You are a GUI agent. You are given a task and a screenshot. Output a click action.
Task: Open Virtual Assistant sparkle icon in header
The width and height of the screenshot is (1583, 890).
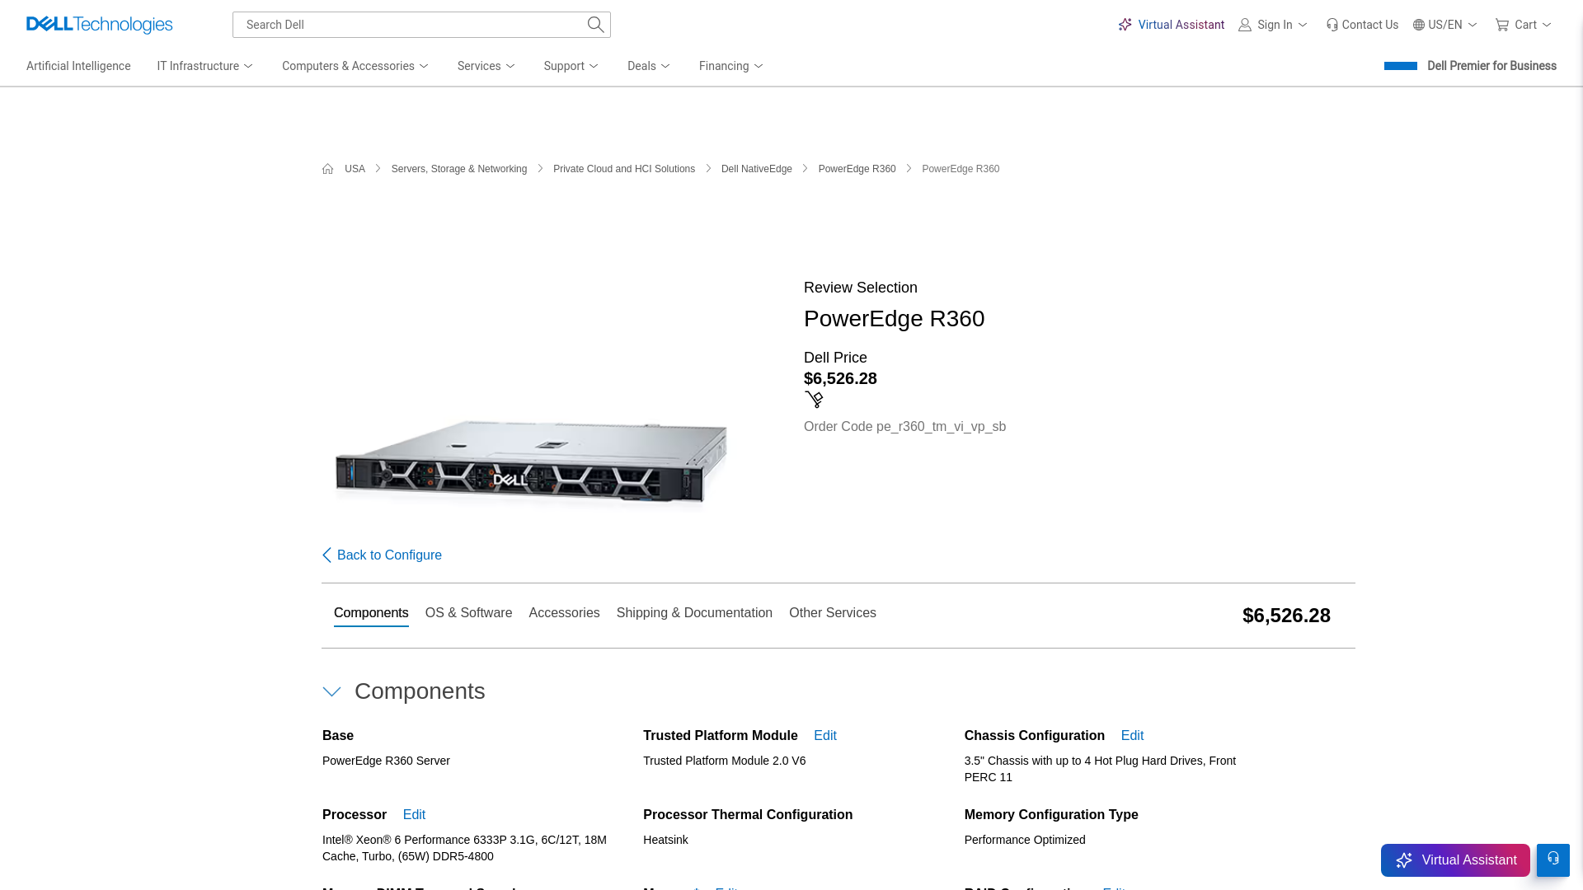1125,25
